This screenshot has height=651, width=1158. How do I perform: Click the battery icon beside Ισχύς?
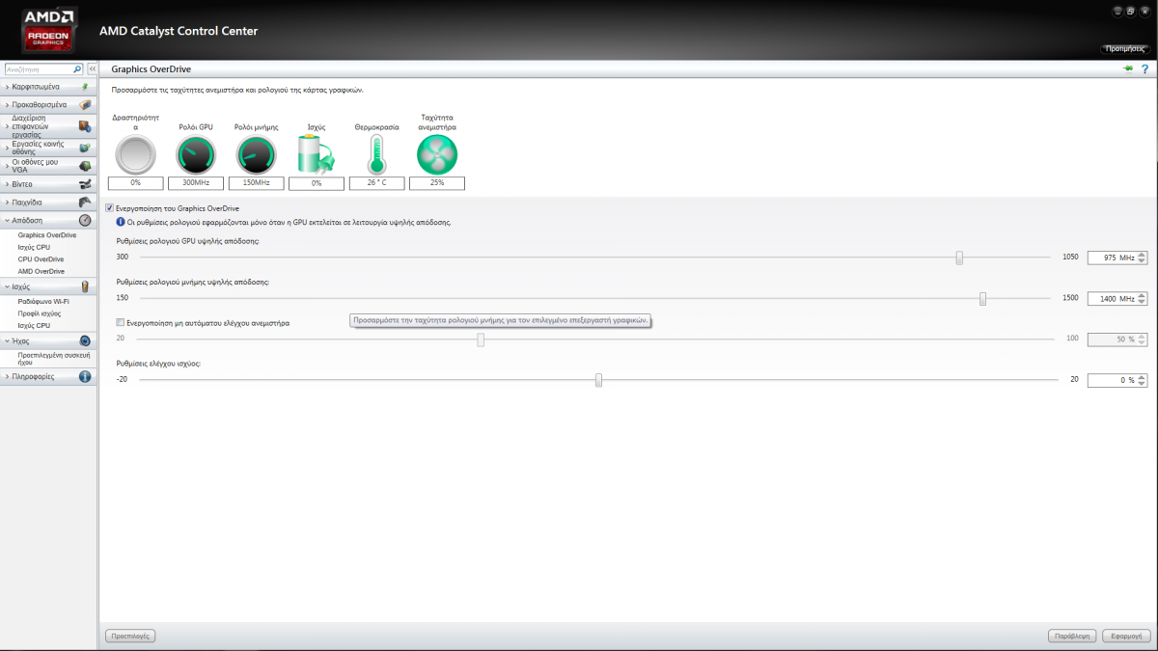85,286
